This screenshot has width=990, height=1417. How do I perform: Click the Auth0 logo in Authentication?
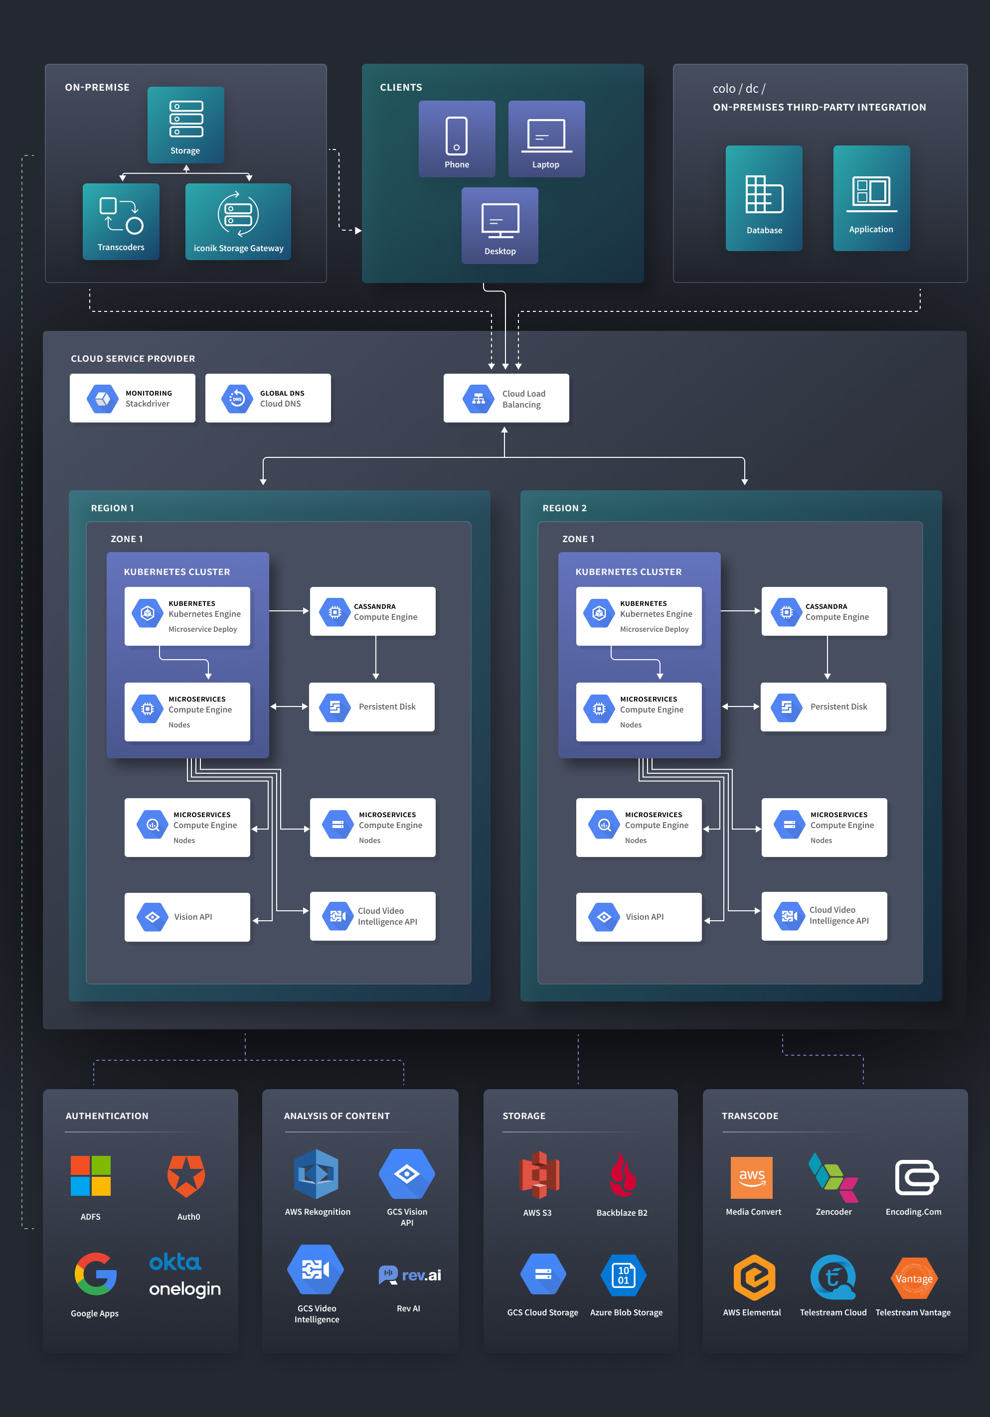[186, 1176]
